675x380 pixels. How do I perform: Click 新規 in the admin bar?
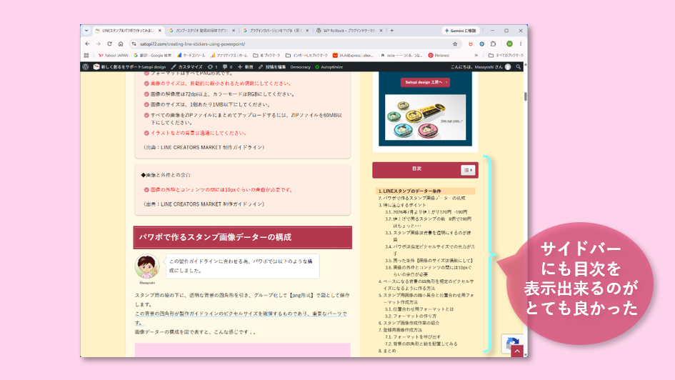pos(246,67)
